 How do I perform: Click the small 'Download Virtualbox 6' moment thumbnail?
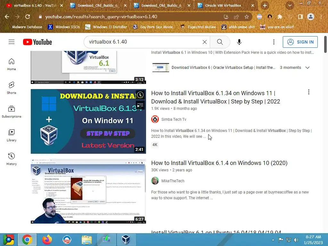tap(161, 68)
